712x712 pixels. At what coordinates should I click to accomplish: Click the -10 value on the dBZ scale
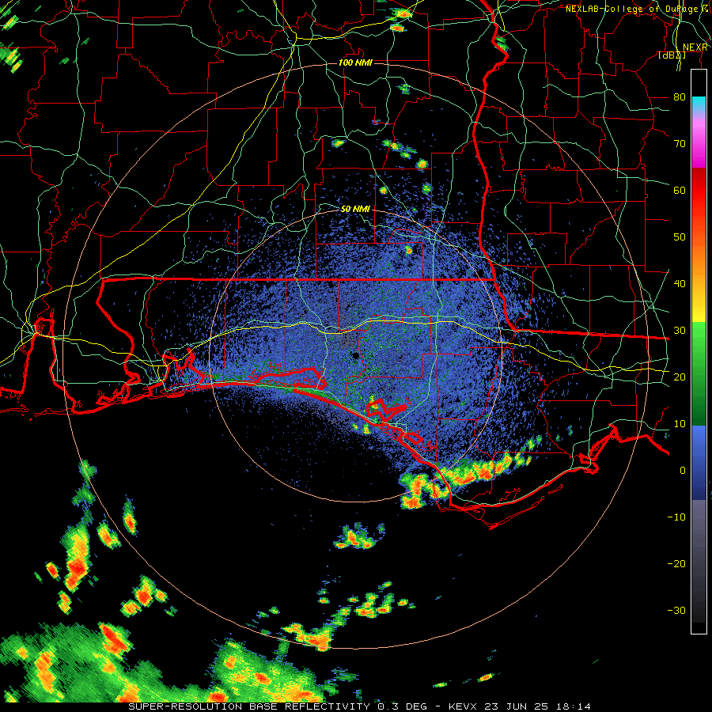click(x=676, y=517)
